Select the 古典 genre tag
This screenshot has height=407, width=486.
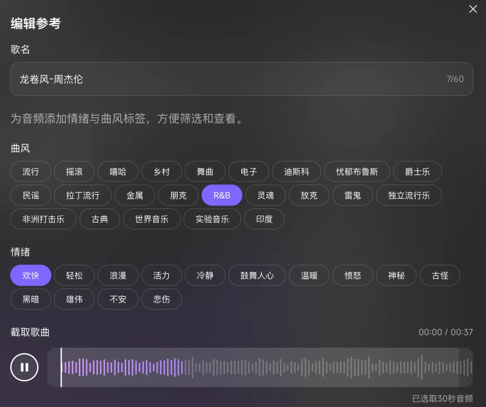(99, 219)
